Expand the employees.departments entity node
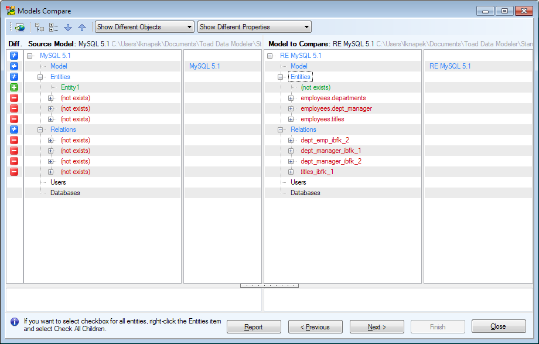 tap(291, 98)
